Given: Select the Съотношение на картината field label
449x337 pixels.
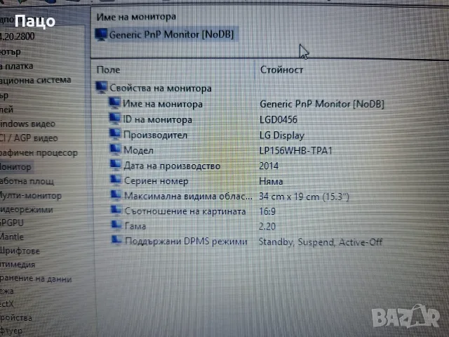Looking at the screenshot, I should click(185, 211).
